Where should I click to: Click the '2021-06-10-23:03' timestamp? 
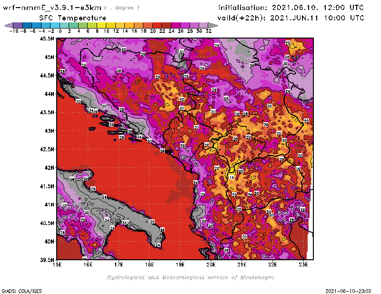point(348,291)
